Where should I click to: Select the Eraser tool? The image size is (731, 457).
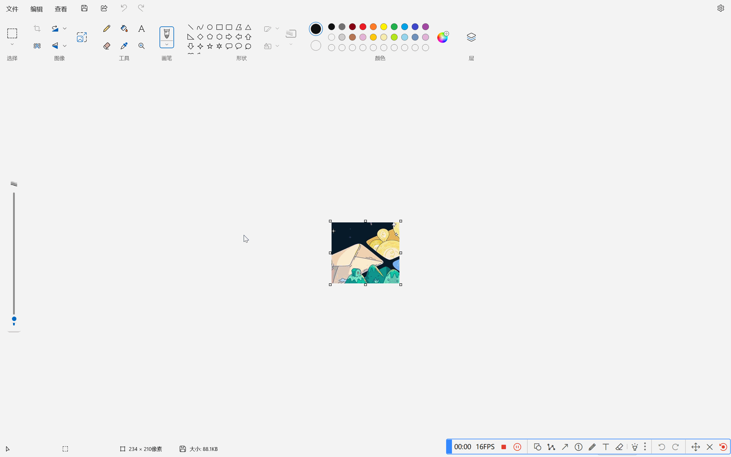coord(106,46)
